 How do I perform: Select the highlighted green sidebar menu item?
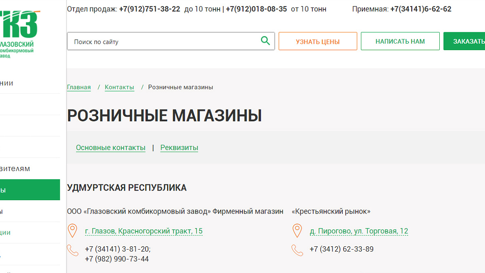30,190
